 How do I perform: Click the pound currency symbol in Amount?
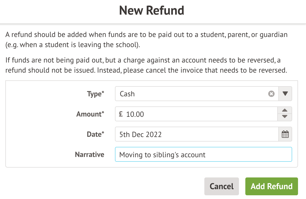coord(121,114)
